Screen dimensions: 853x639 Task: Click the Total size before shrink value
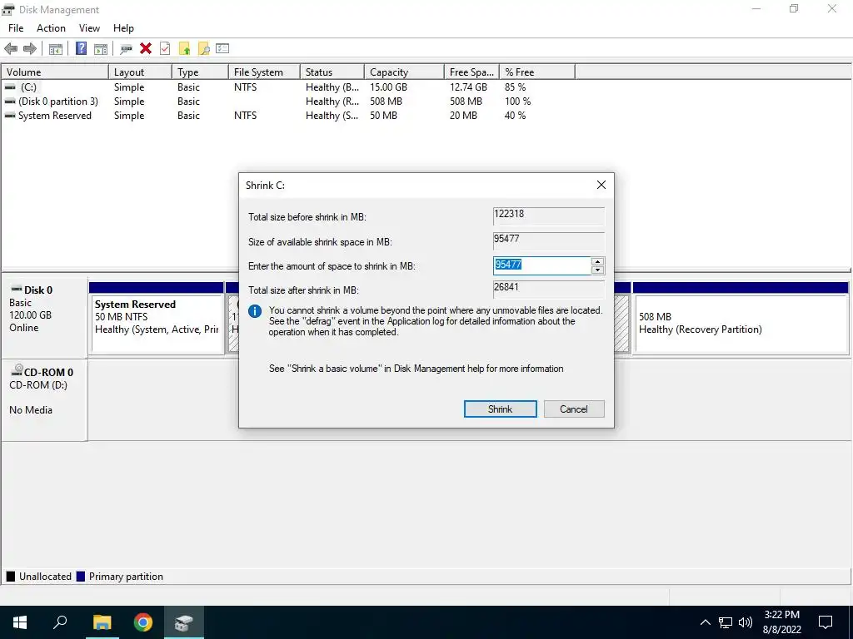[548, 215]
